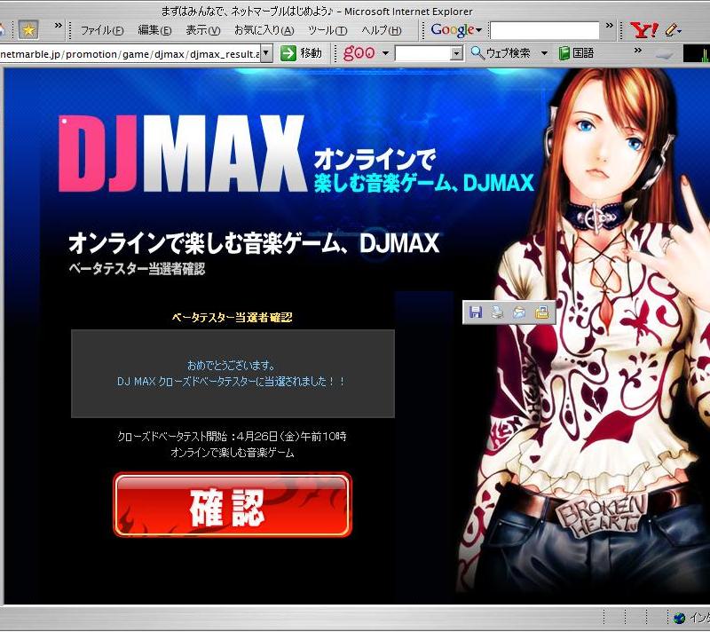Click the white ベータテスター当選者確認 subtitle
This screenshot has width=710, height=632.
(137, 269)
